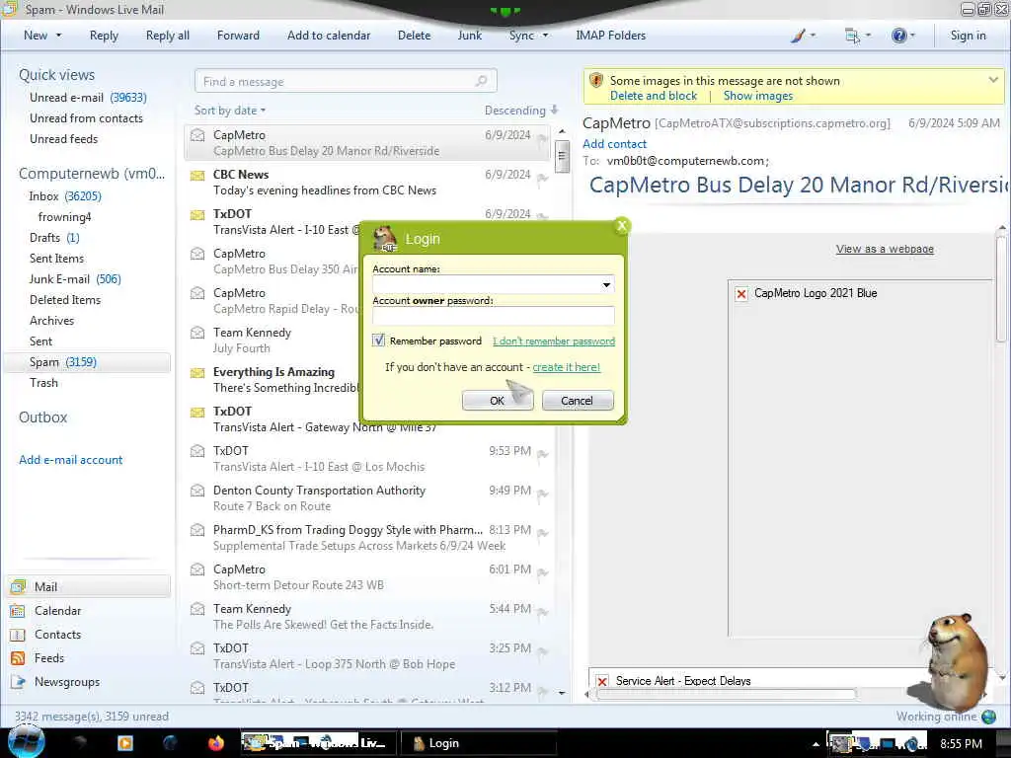The width and height of the screenshot is (1011, 758).
Task: Select the Inbox (36205) folder
Action: [x=65, y=196]
